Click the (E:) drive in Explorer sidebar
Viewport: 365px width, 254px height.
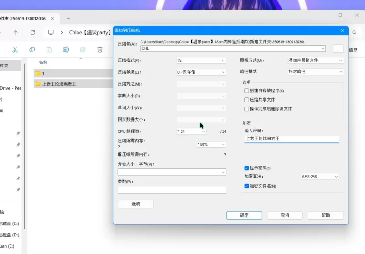[x=7, y=246]
